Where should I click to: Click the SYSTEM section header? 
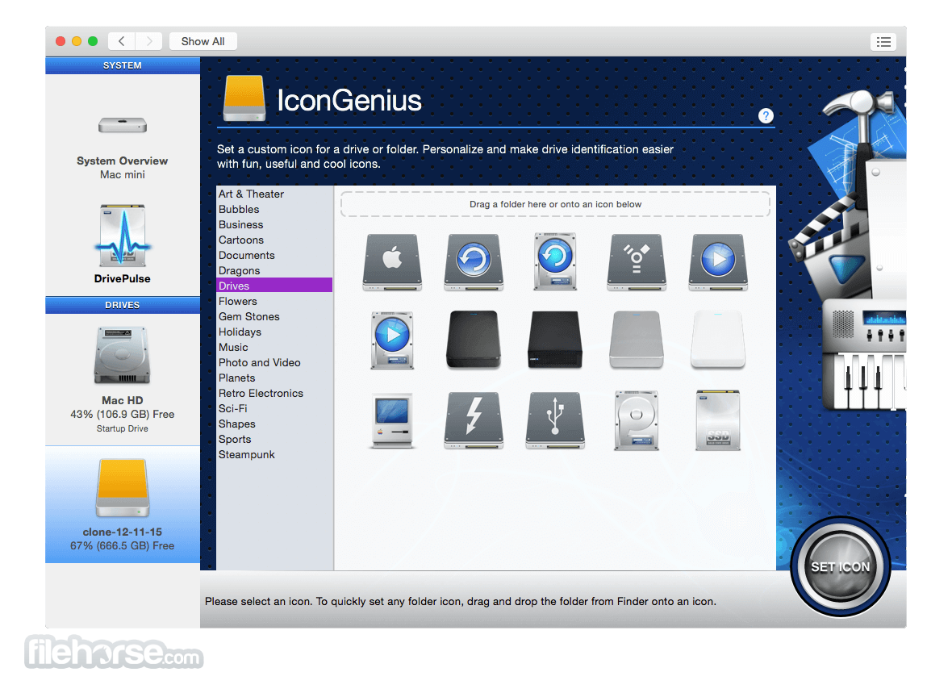122,65
